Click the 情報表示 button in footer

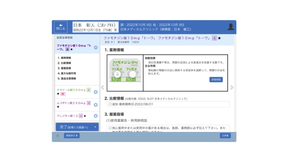pos(72,136)
